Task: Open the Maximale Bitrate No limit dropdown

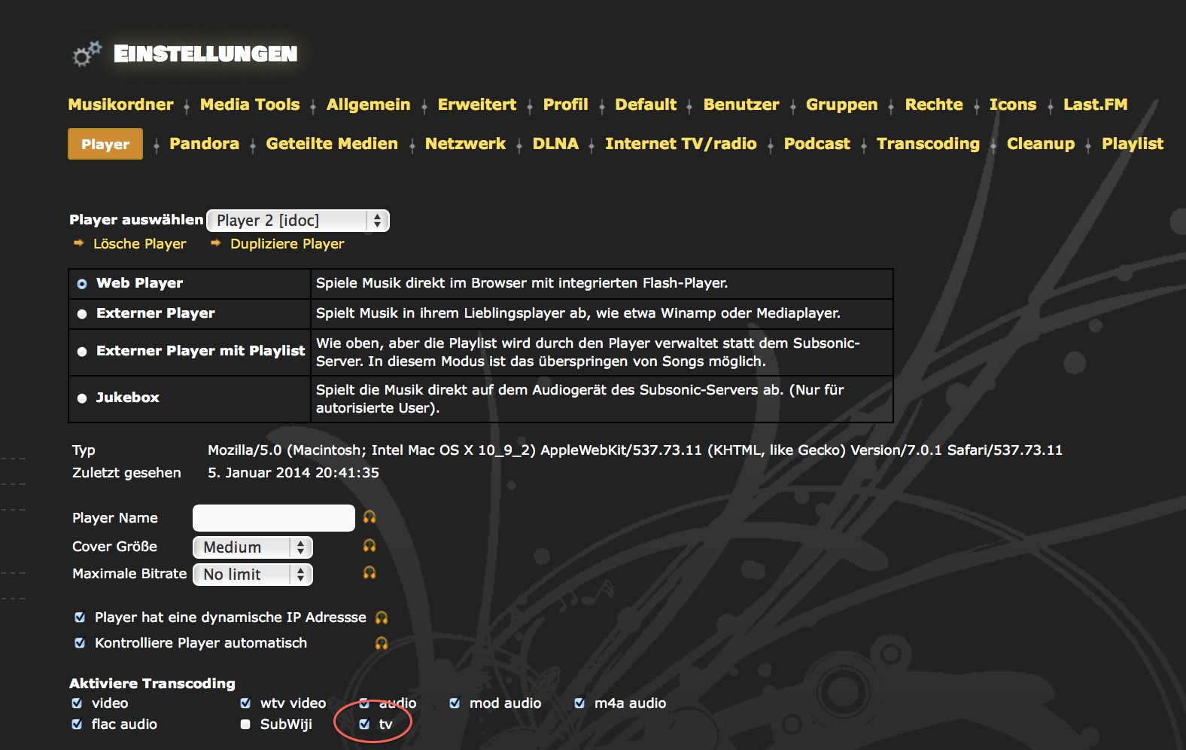Action: coord(253,575)
